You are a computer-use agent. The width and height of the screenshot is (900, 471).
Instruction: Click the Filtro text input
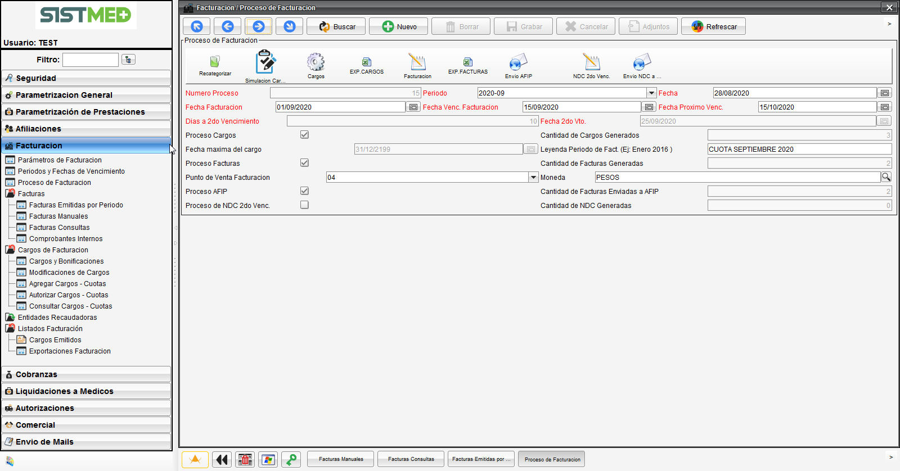coord(91,60)
